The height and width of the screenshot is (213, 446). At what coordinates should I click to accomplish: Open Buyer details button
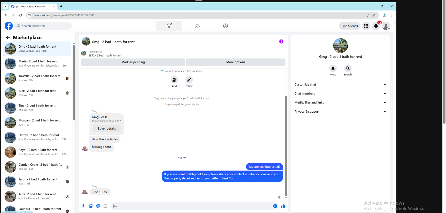pyautogui.click(x=107, y=129)
